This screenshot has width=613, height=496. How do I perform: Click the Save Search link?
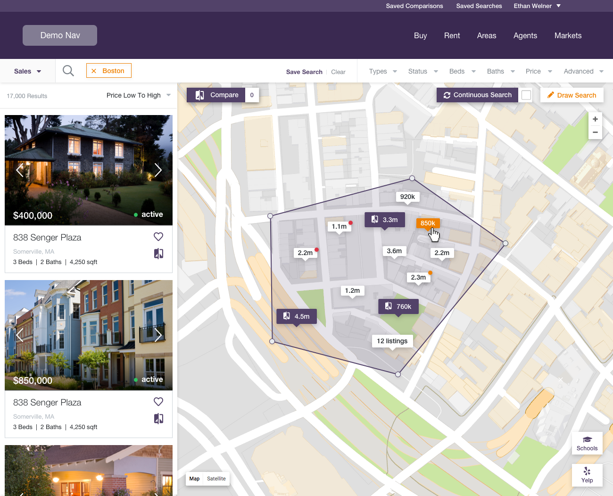(304, 72)
